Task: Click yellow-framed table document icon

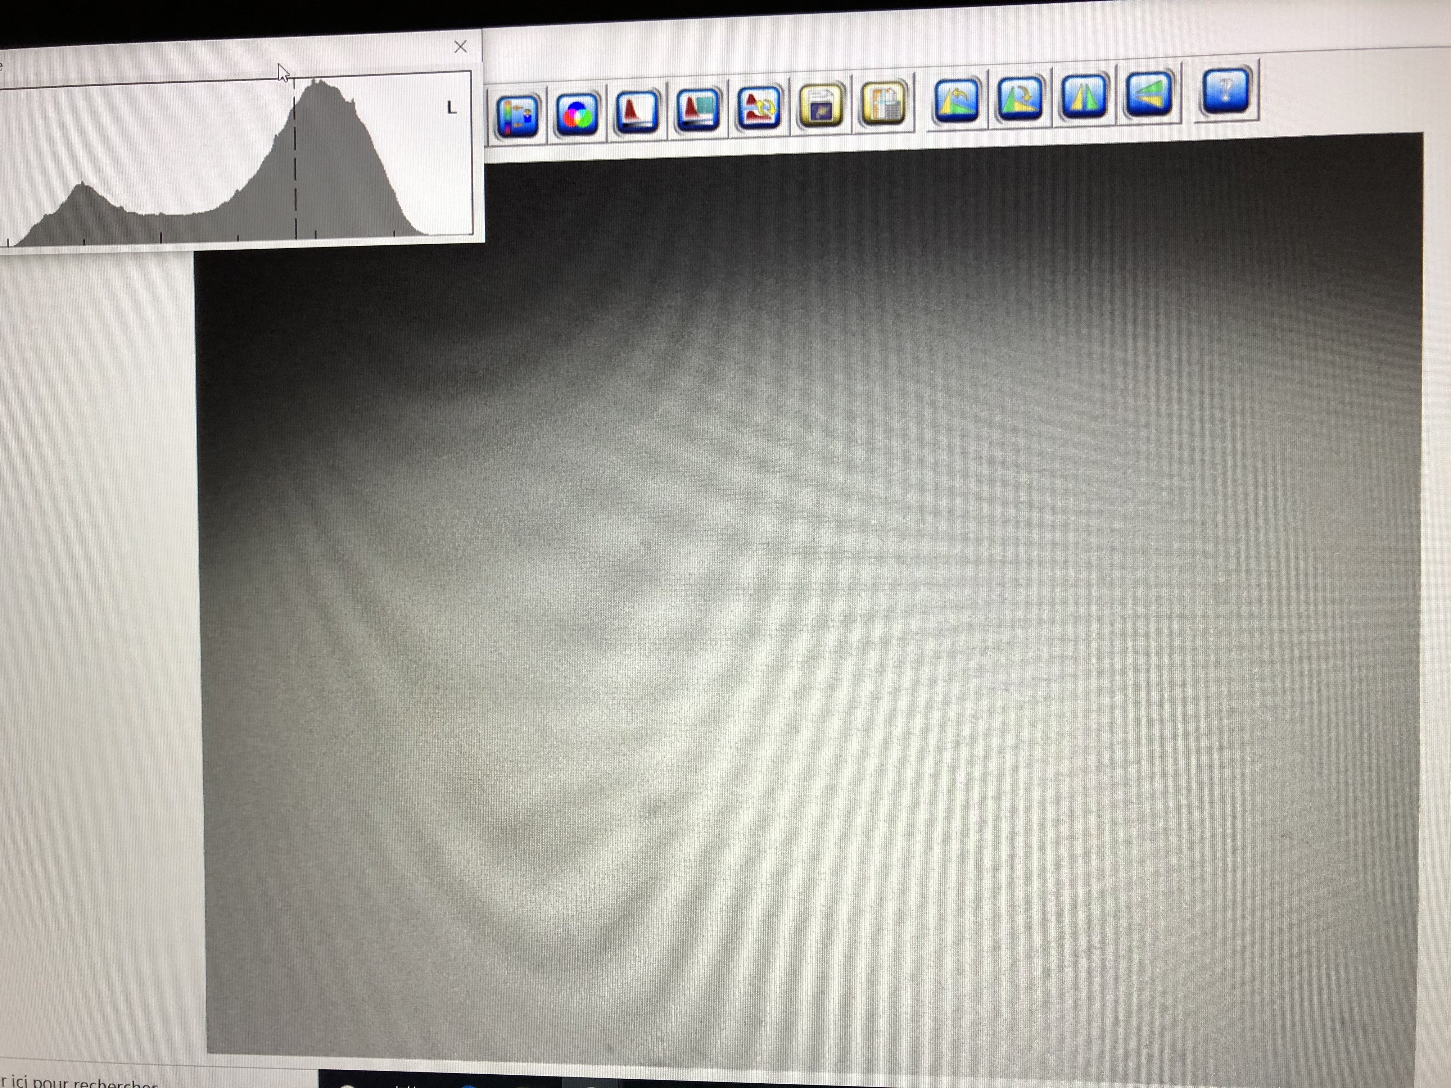Action: (883, 103)
